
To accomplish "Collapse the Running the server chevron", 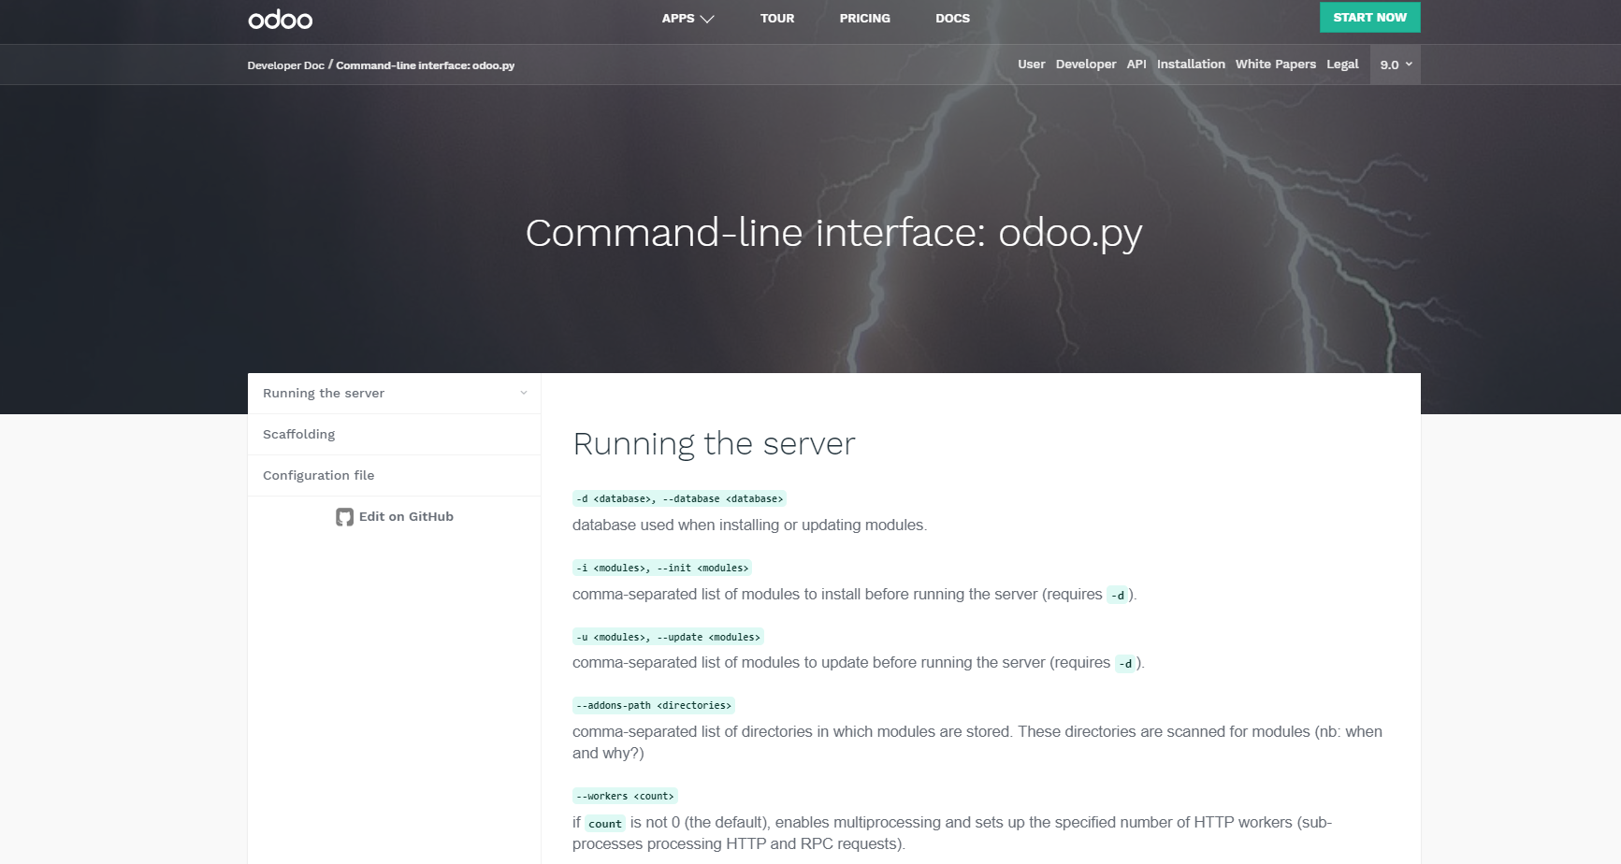I will pos(524,394).
